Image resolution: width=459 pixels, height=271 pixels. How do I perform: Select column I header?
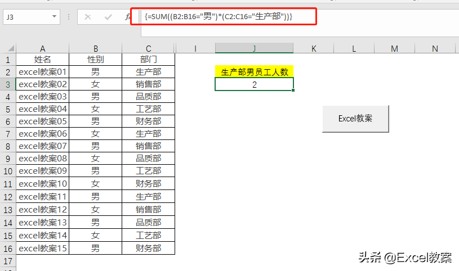click(x=195, y=48)
